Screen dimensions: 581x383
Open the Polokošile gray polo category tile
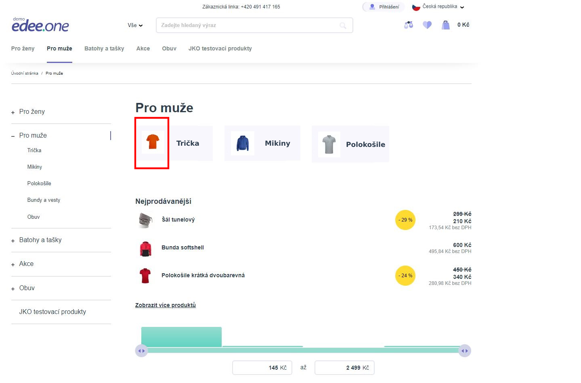tap(350, 144)
